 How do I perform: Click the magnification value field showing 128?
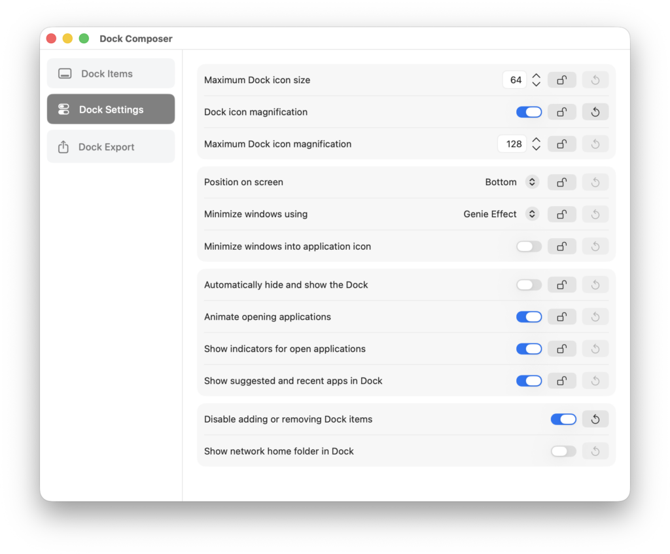[512, 144]
